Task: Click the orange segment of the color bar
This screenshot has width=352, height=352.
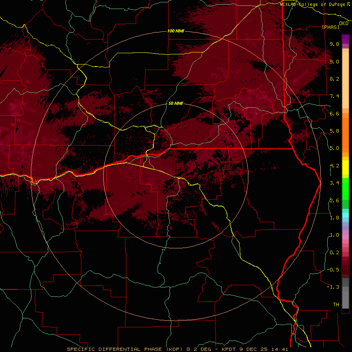Action: pyautogui.click(x=345, y=135)
